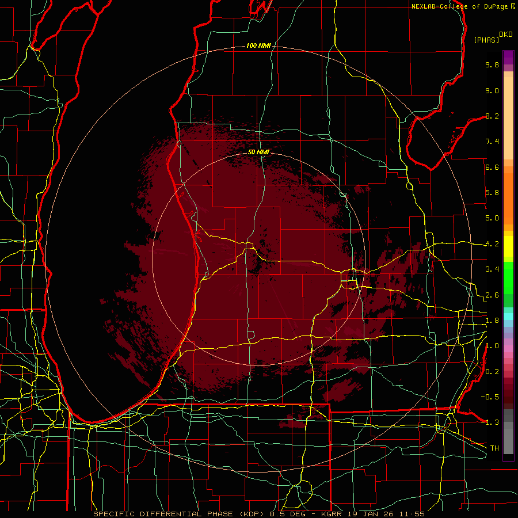
Task: Click the 9.8 value on the scale
Action: [x=492, y=64]
